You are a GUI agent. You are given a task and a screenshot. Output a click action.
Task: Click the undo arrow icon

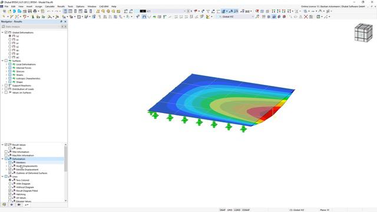tap(49, 11)
